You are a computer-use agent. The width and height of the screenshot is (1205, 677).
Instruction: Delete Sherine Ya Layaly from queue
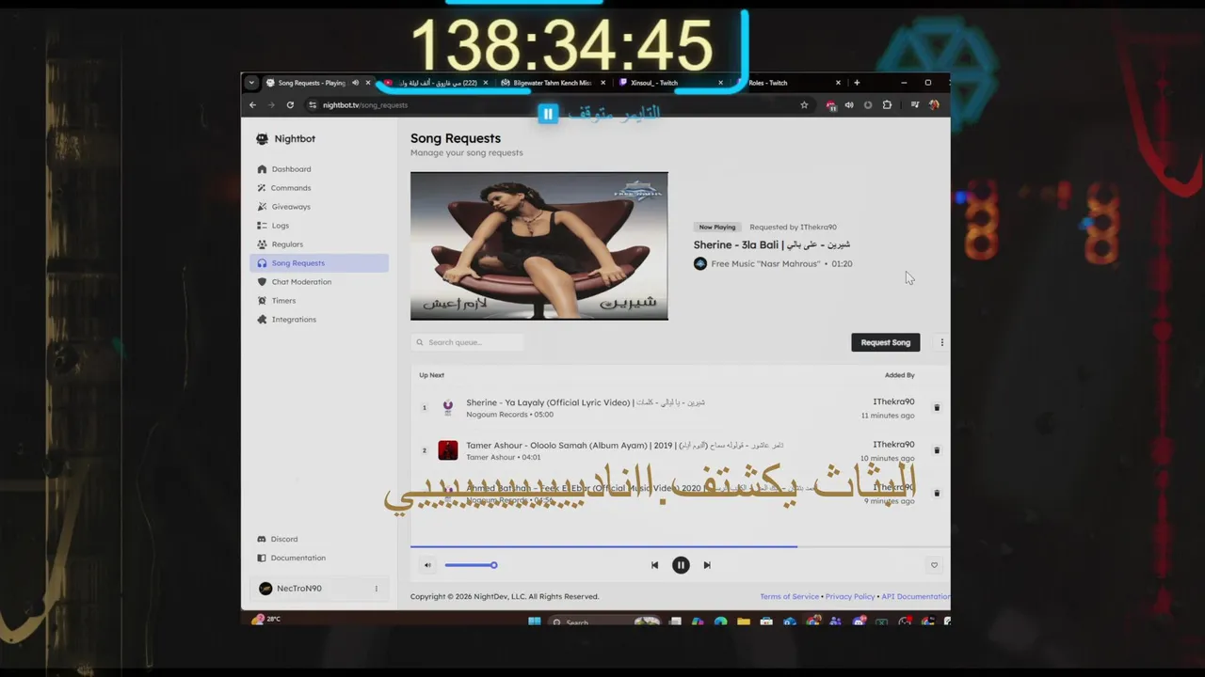point(936,408)
